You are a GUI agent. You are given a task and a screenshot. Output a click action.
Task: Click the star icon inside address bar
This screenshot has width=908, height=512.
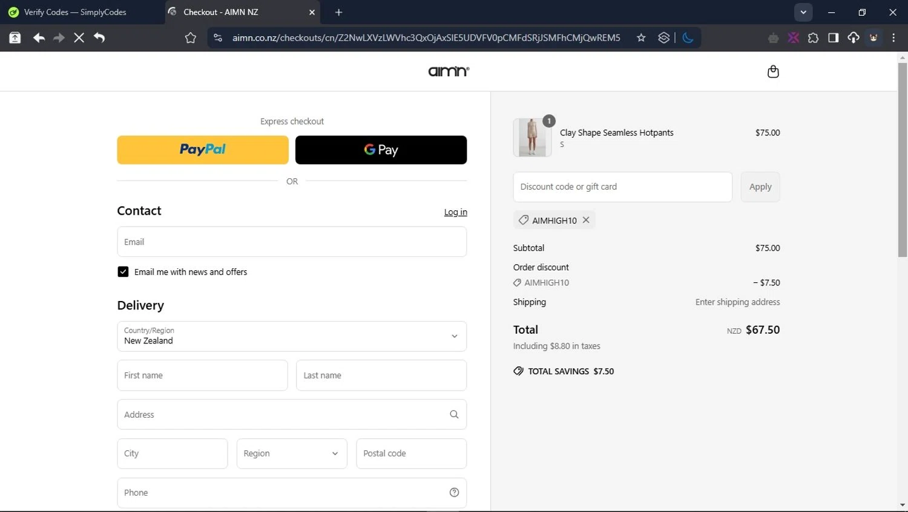tap(641, 37)
